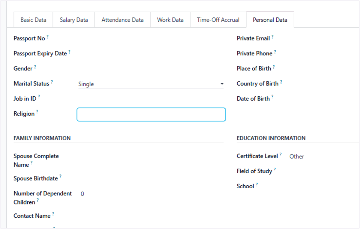The width and height of the screenshot is (360, 229).
Task: Click the Job in ID label
Action: coord(25,98)
